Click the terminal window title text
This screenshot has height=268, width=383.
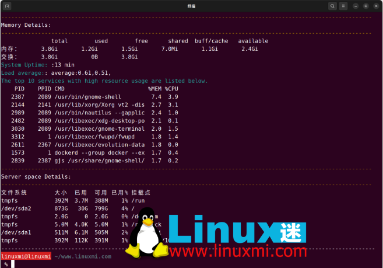[x=191, y=6]
